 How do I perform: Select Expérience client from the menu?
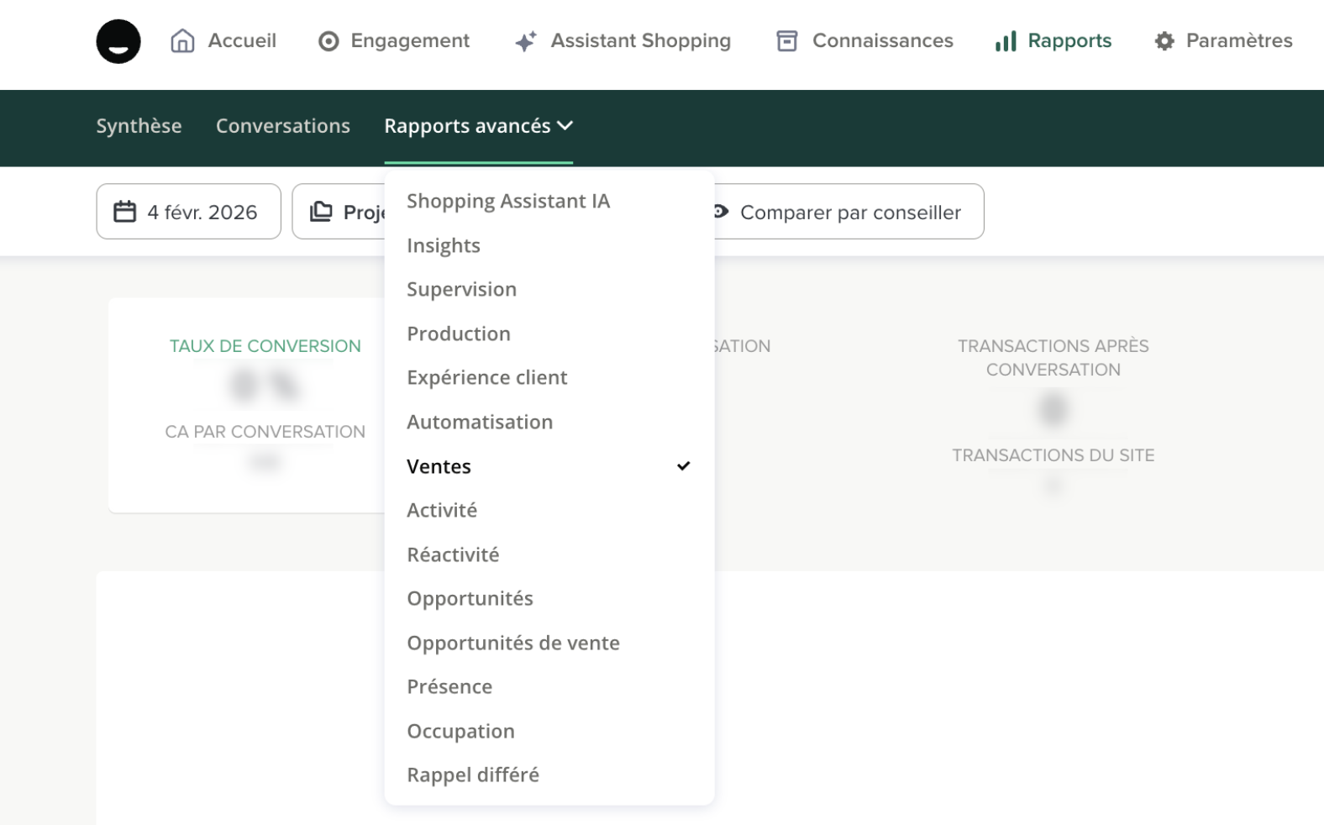(486, 378)
